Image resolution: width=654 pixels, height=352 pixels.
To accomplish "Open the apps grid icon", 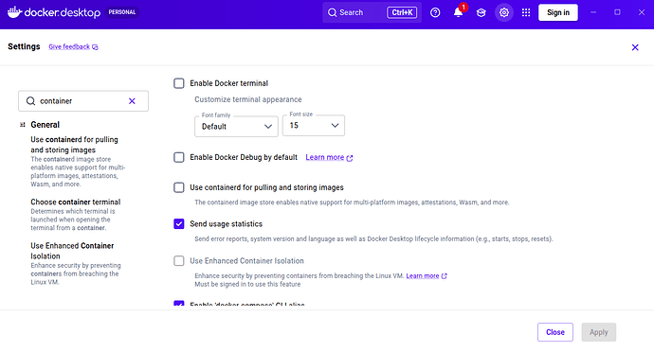I will coord(526,12).
